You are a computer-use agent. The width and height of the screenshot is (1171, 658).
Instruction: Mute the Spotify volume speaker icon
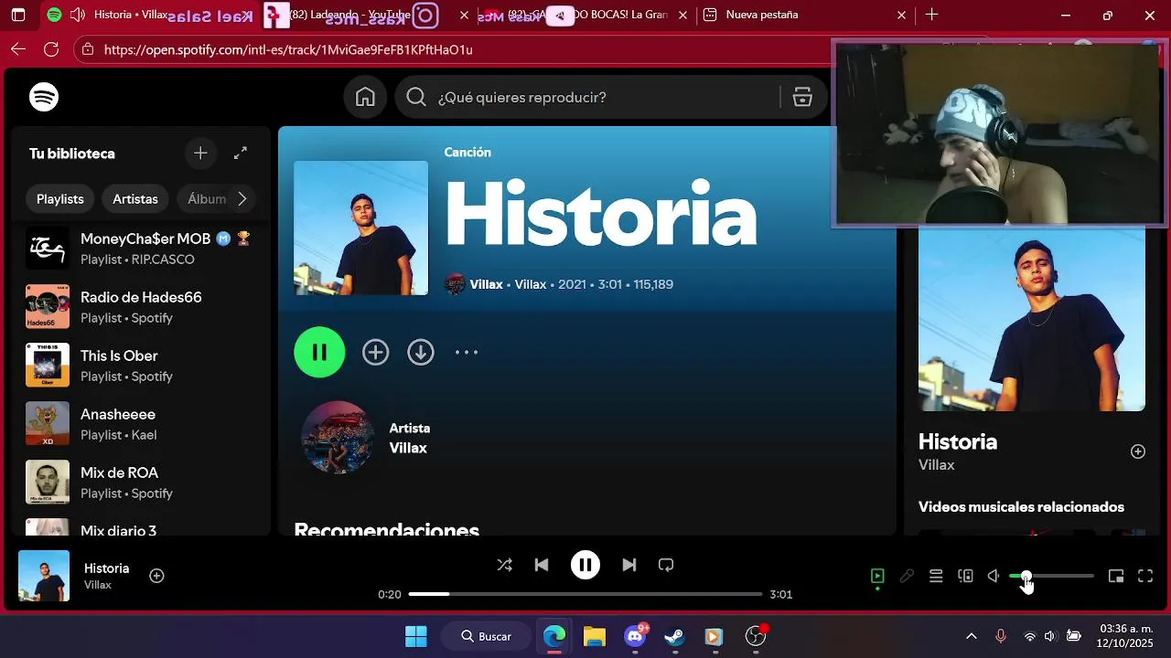pos(994,576)
